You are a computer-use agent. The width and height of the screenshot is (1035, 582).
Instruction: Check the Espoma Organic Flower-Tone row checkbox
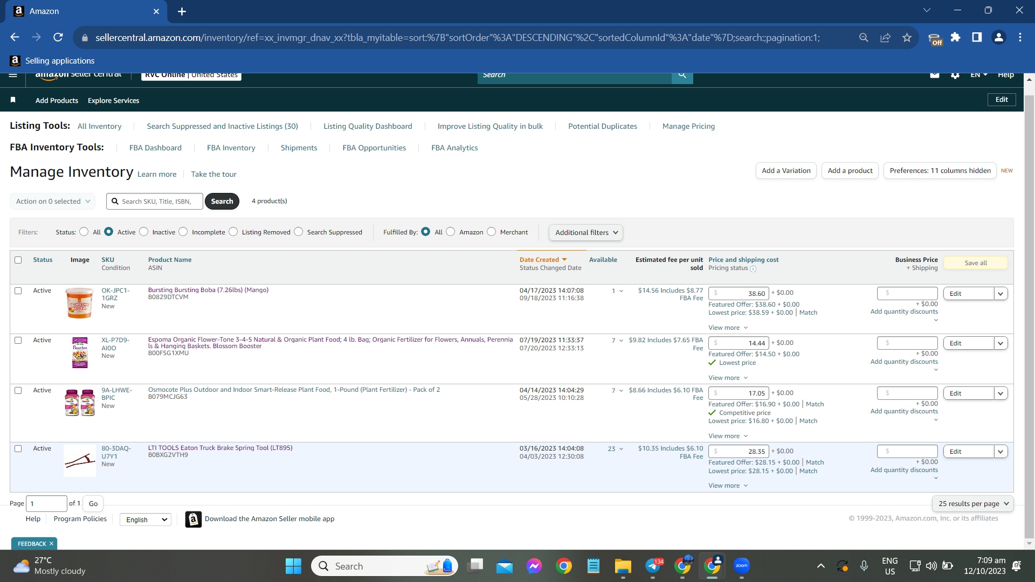[18, 340]
